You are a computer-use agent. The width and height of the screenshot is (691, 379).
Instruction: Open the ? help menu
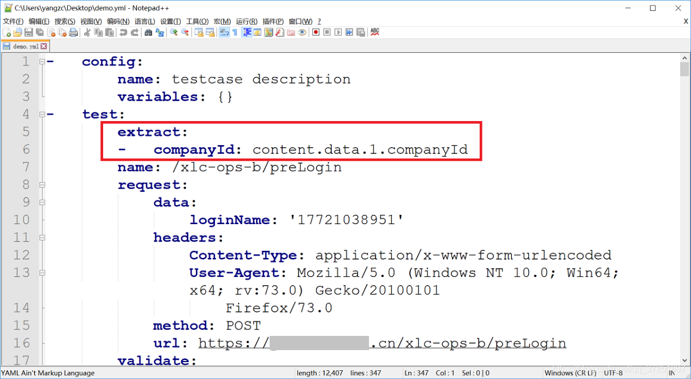[x=319, y=21]
